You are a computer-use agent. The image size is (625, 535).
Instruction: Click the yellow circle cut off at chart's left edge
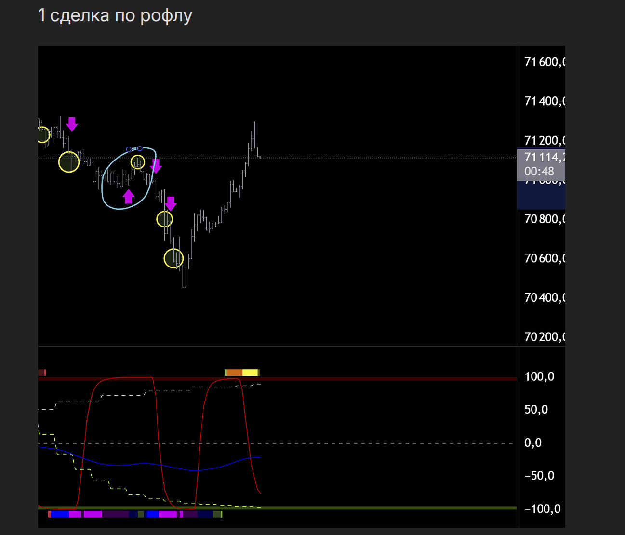coord(43,135)
